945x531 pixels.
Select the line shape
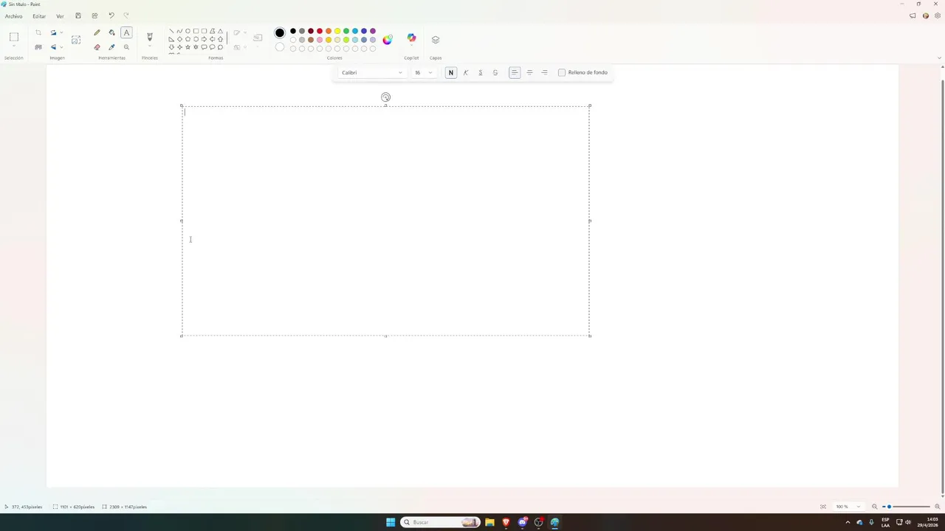(x=171, y=31)
